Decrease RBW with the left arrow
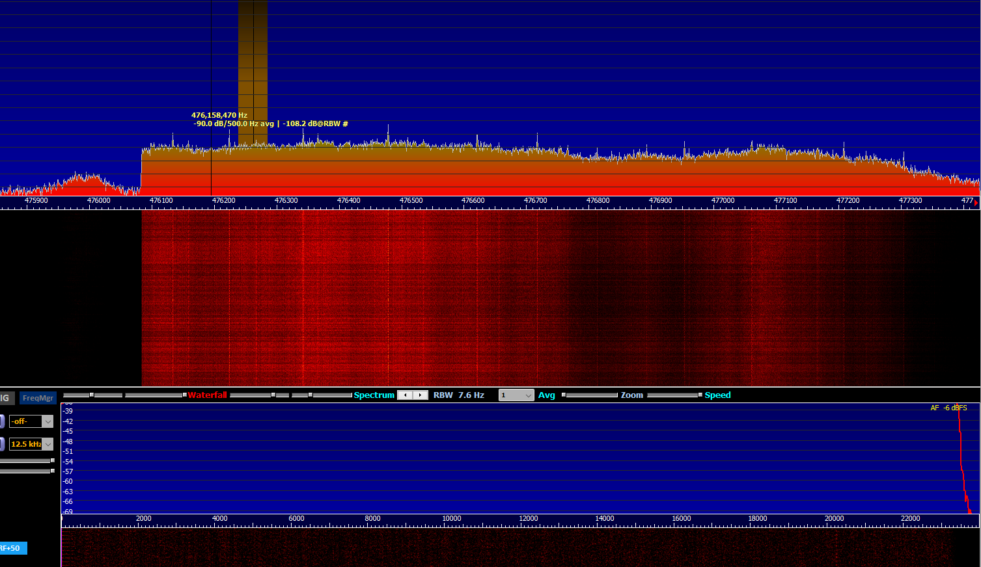 tap(405, 395)
